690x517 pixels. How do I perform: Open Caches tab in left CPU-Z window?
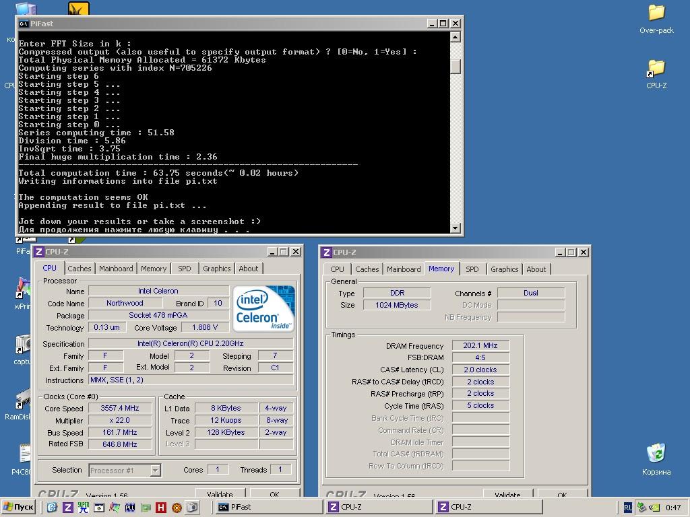click(80, 269)
